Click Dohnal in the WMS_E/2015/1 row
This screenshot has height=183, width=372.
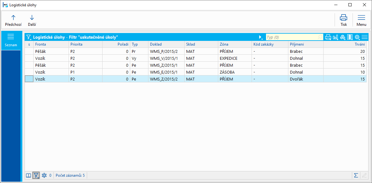[x=306, y=72]
